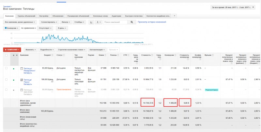Expand the more-tabs arrow after Контекстно-медийная сеть
Image resolution: width=261 pixels, height=132 pixels.
[175, 16]
